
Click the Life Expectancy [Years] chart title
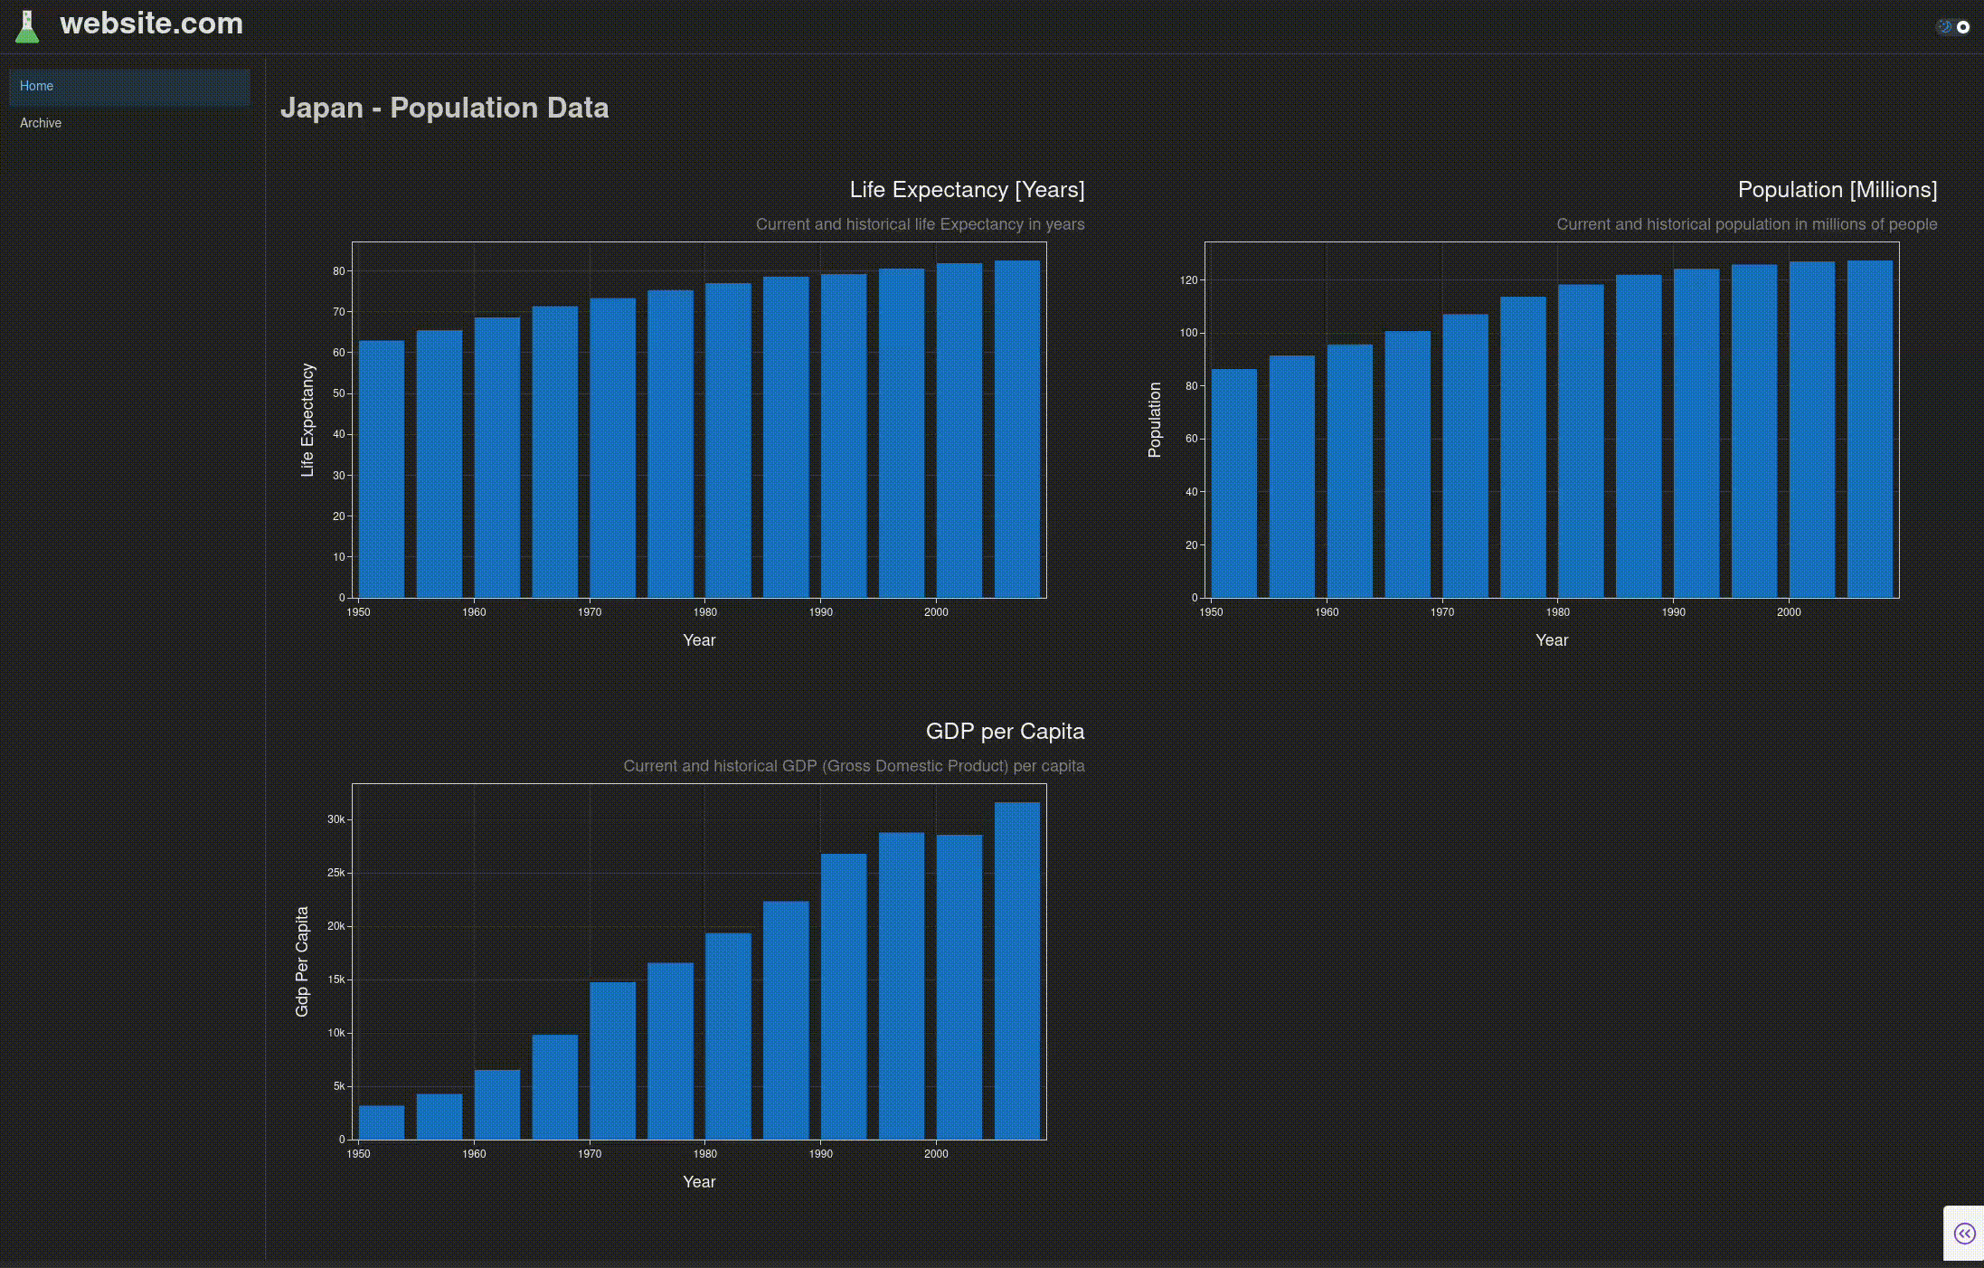(x=967, y=190)
